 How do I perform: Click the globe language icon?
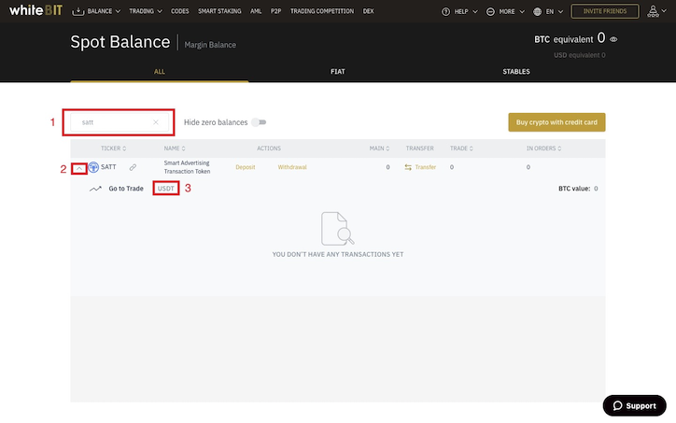(x=537, y=11)
